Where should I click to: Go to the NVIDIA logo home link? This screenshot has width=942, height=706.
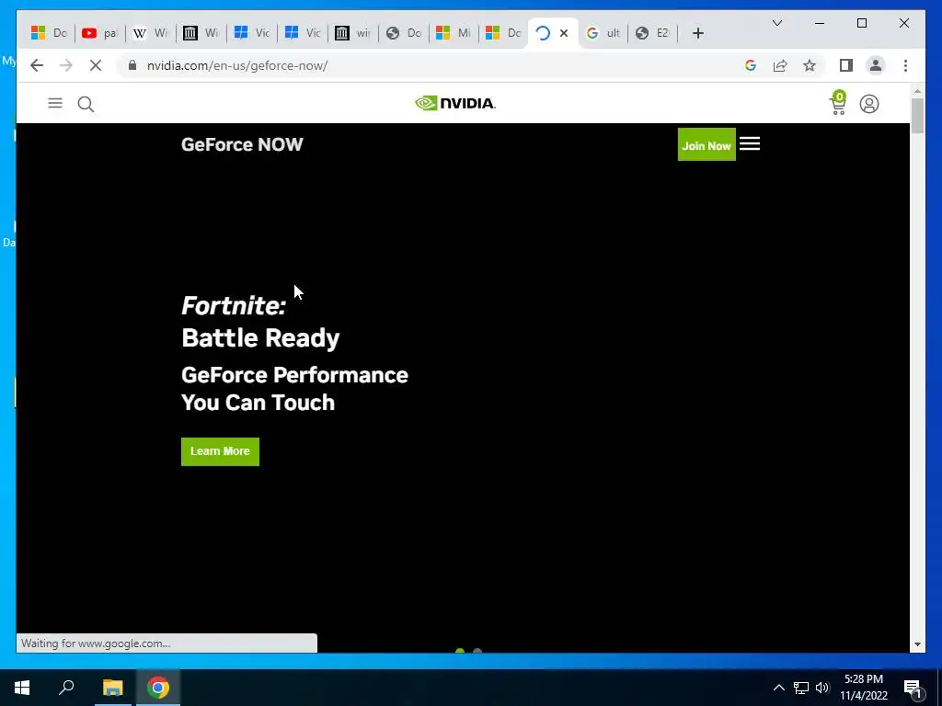click(454, 103)
